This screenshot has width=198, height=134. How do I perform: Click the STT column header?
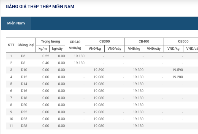click(11, 45)
